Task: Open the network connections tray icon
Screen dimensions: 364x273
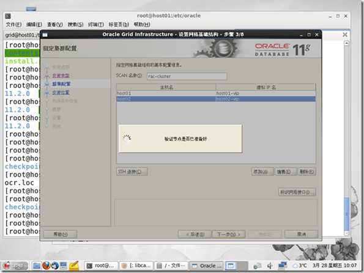Action: (x=283, y=266)
